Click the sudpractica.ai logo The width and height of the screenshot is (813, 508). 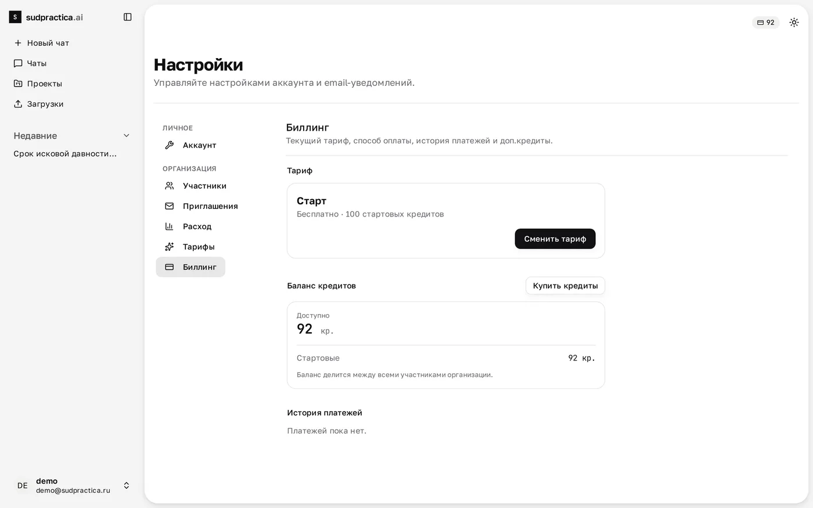point(46,17)
